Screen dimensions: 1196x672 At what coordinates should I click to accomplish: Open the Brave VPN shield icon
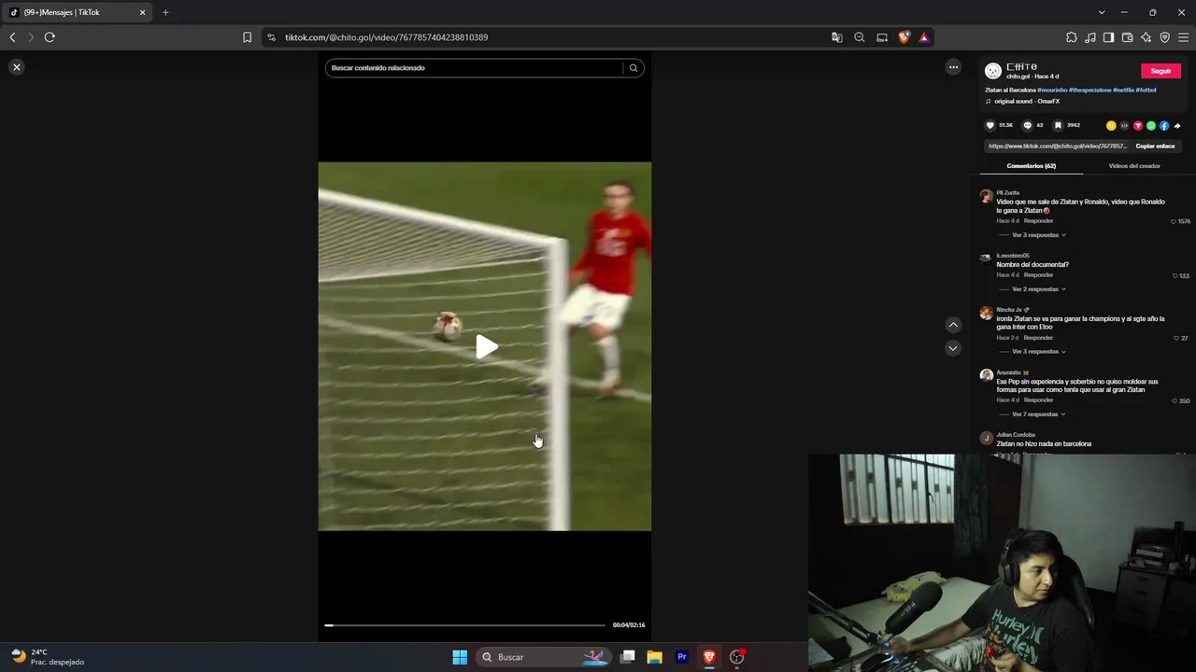pos(1164,37)
